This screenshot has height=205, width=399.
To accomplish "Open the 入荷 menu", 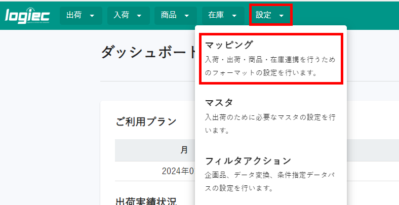I will pyautogui.click(x=122, y=15).
